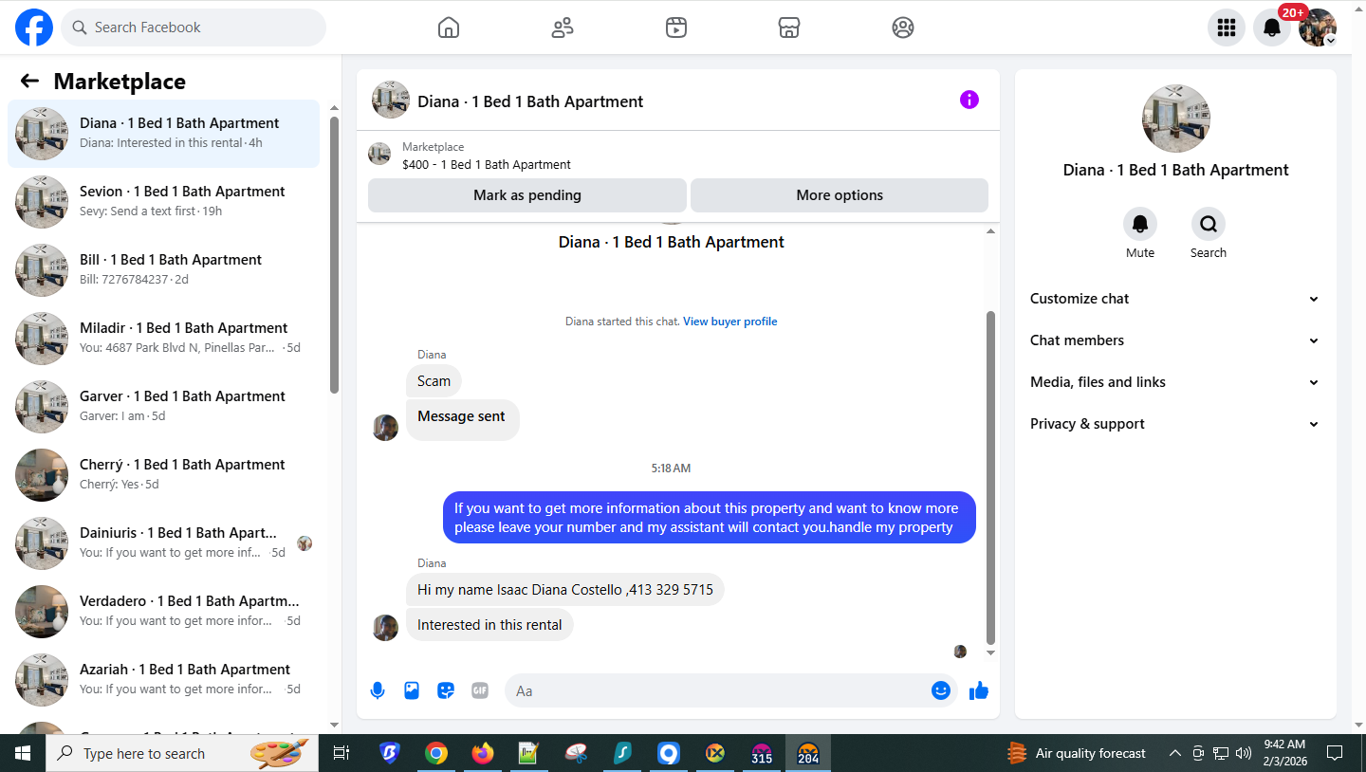The height and width of the screenshot is (772, 1366).
Task: Click the Search Facebook input field
Action: pos(194,28)
